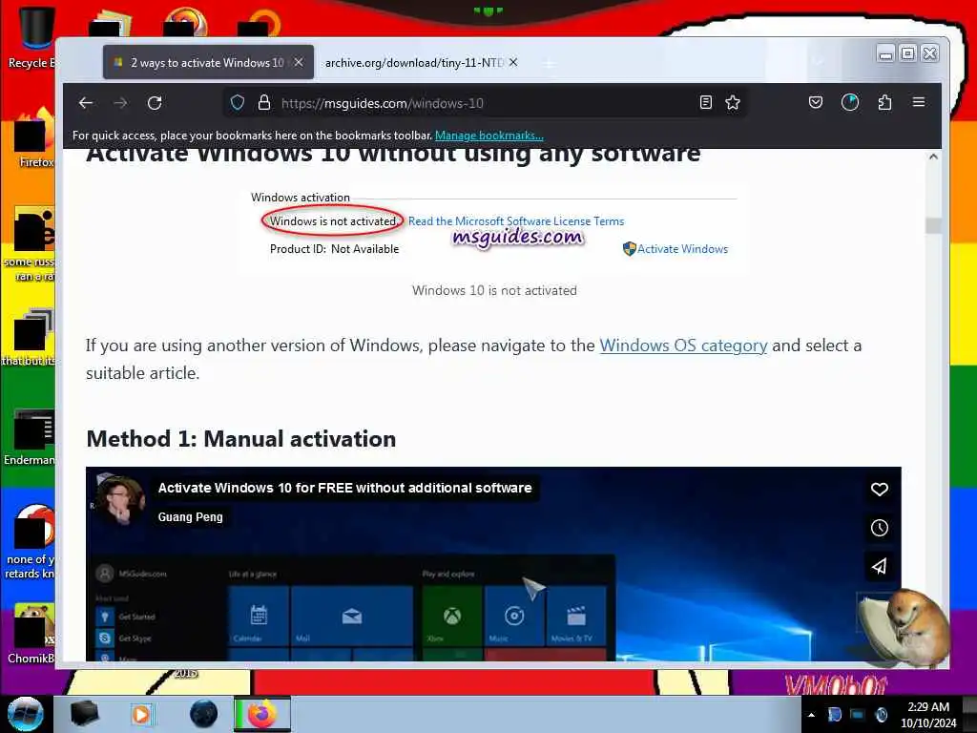Open the black box app on taskbar
This screenshot has height=733, width=977.
[84, 714]
